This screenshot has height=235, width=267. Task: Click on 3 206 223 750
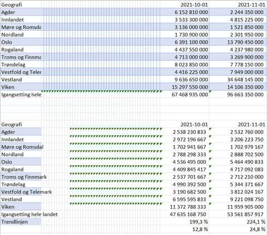click(247, 140)
